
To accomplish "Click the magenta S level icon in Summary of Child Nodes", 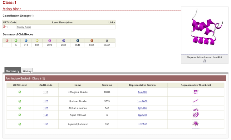I will coord(49,41).
